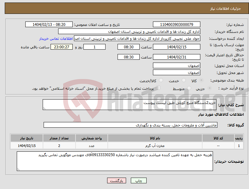The height and width of the screenshot is (189, 249).
Task: Open اطلاعات تماس خریدار link
Action: 56,39
